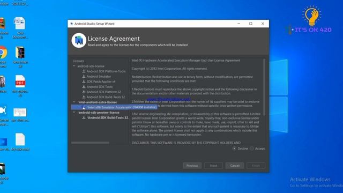Select the Accept radio button
Screen dimensions: 343x193
point(252,149)
